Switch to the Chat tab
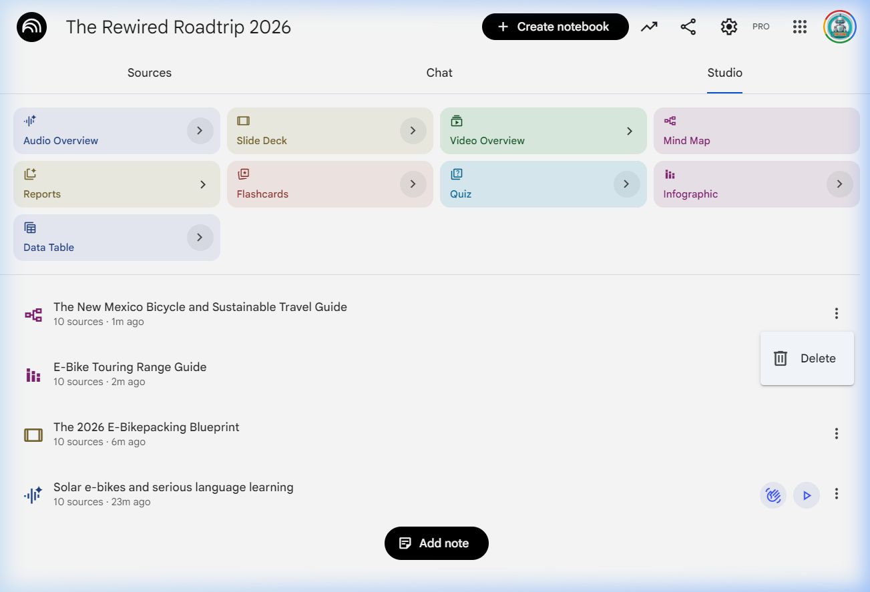 pos(439,73)
